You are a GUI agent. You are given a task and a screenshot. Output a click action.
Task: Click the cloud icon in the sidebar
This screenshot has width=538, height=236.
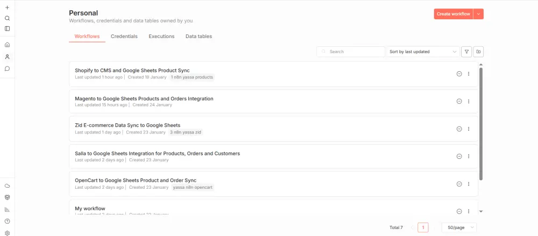pyautogui.click(x=7, y=186)
